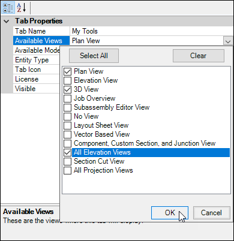Open the Available Views dropdown arrow
234x241 pixels.
pyautogui.click(x=228, y=41)
